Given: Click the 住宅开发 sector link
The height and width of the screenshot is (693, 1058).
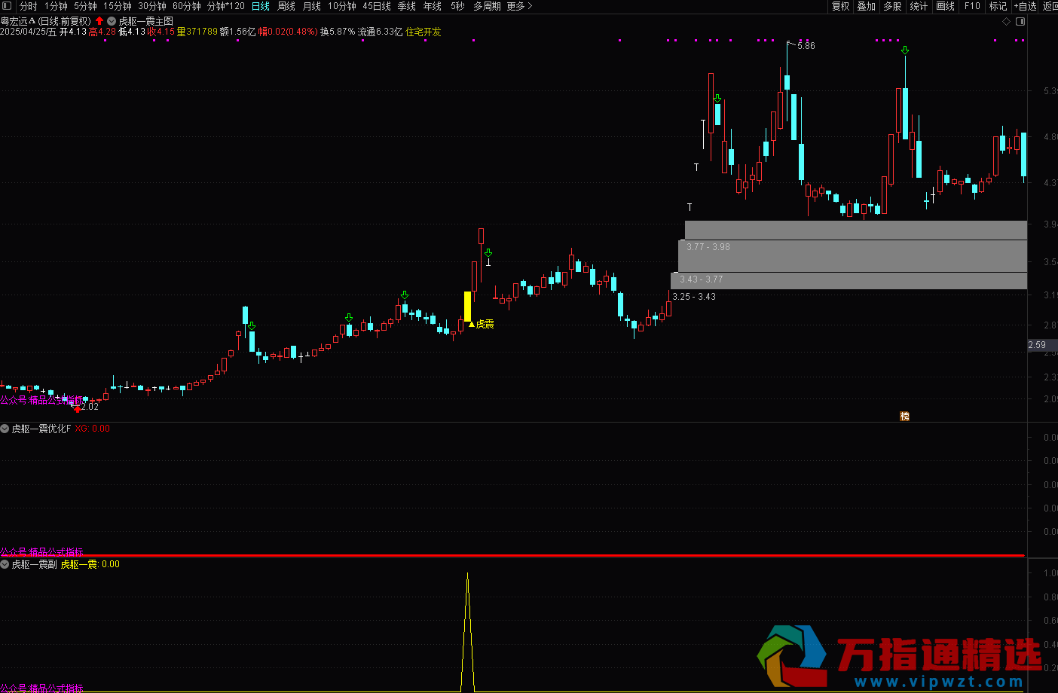Looking at the screenshot, I should click(424, 32).
